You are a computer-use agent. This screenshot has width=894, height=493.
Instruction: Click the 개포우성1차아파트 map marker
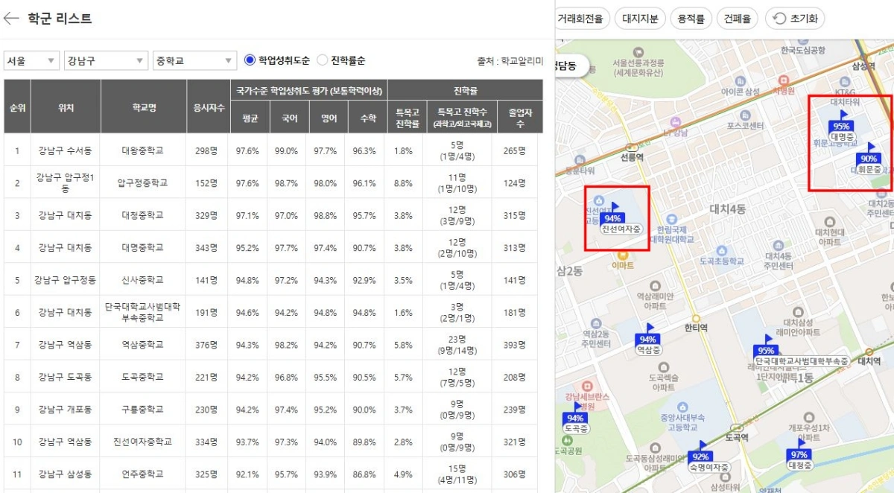pyautogui.click(x=809, y=419)
